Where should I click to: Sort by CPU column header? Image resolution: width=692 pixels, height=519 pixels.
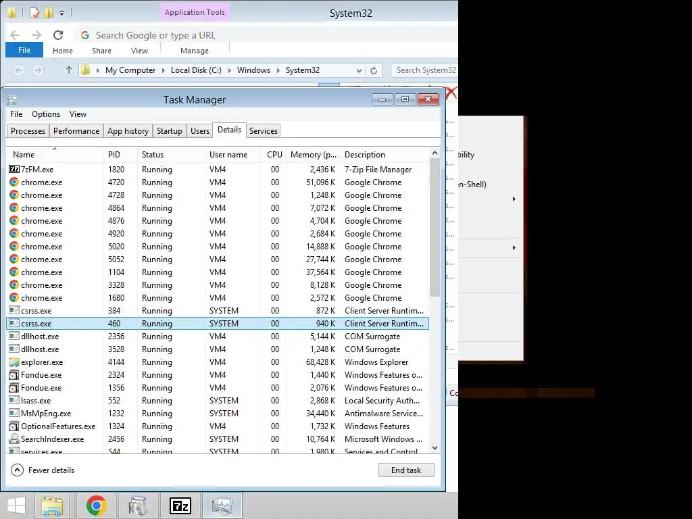click(273, 155)
